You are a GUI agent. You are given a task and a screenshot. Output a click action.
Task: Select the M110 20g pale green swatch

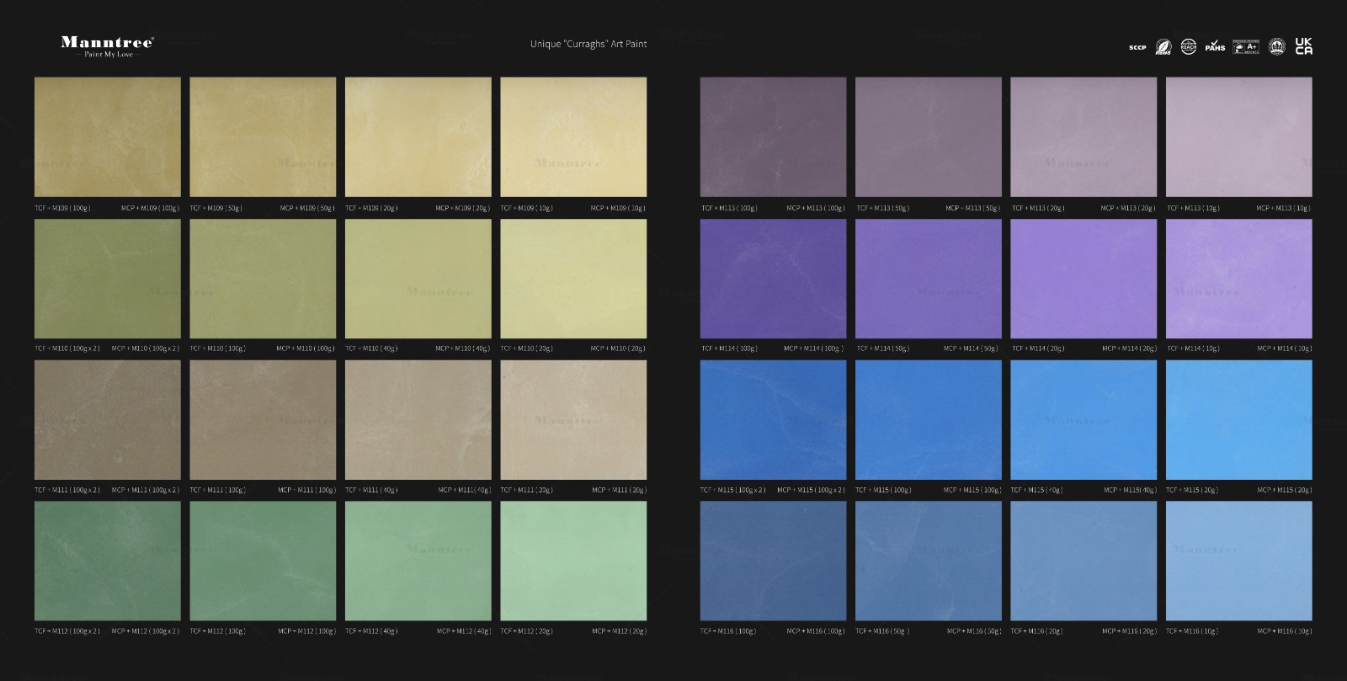[x=573, y=279]
